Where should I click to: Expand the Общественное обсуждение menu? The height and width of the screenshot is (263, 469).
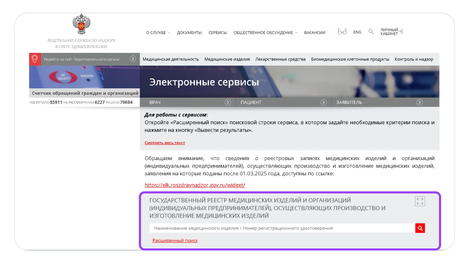point(266,33)
